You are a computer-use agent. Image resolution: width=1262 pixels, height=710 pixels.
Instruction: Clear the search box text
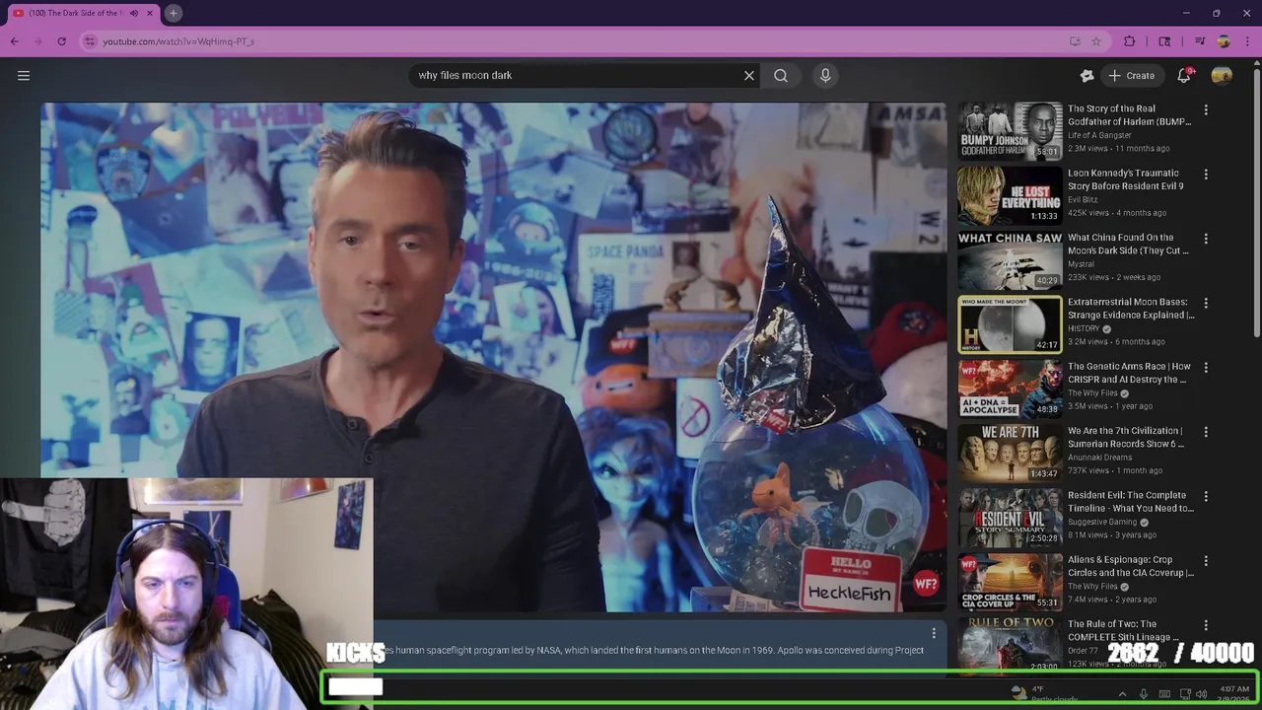coord(749,76)
